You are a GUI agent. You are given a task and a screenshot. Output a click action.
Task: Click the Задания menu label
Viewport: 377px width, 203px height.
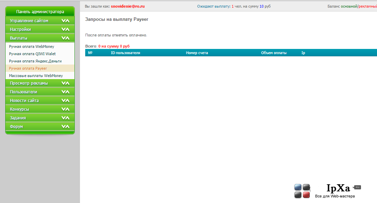coord(18,118)
